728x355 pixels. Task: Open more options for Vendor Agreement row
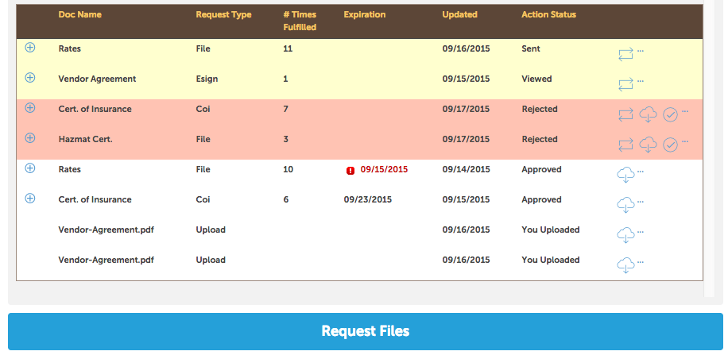click(x=641, y=81)
